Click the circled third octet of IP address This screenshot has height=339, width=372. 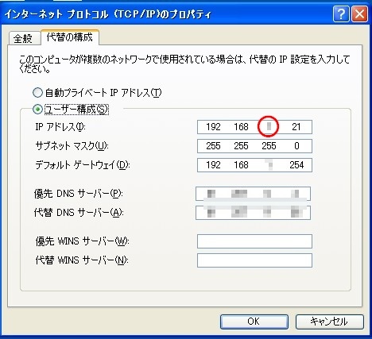pyautogui.click(x=269, y=127)
